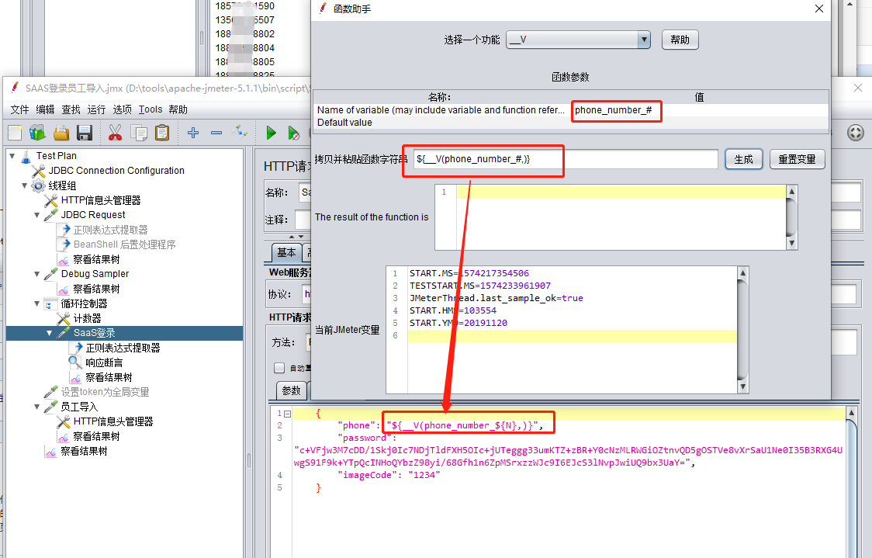Open the Templates icon in toolbar
Viewport: 872px width, 558px height.
(x=38, y=133)
